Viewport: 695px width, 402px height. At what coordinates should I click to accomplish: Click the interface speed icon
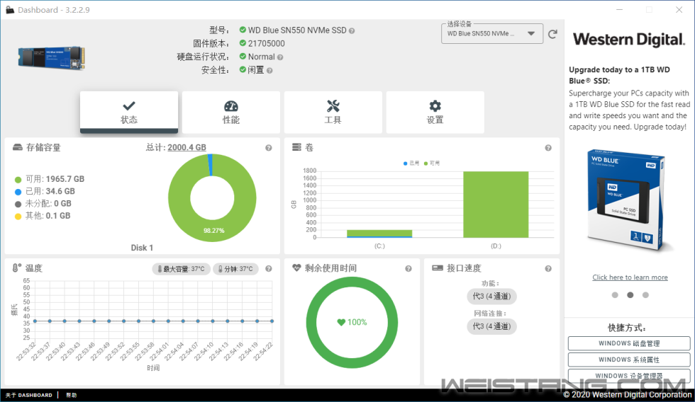point(438,268)
